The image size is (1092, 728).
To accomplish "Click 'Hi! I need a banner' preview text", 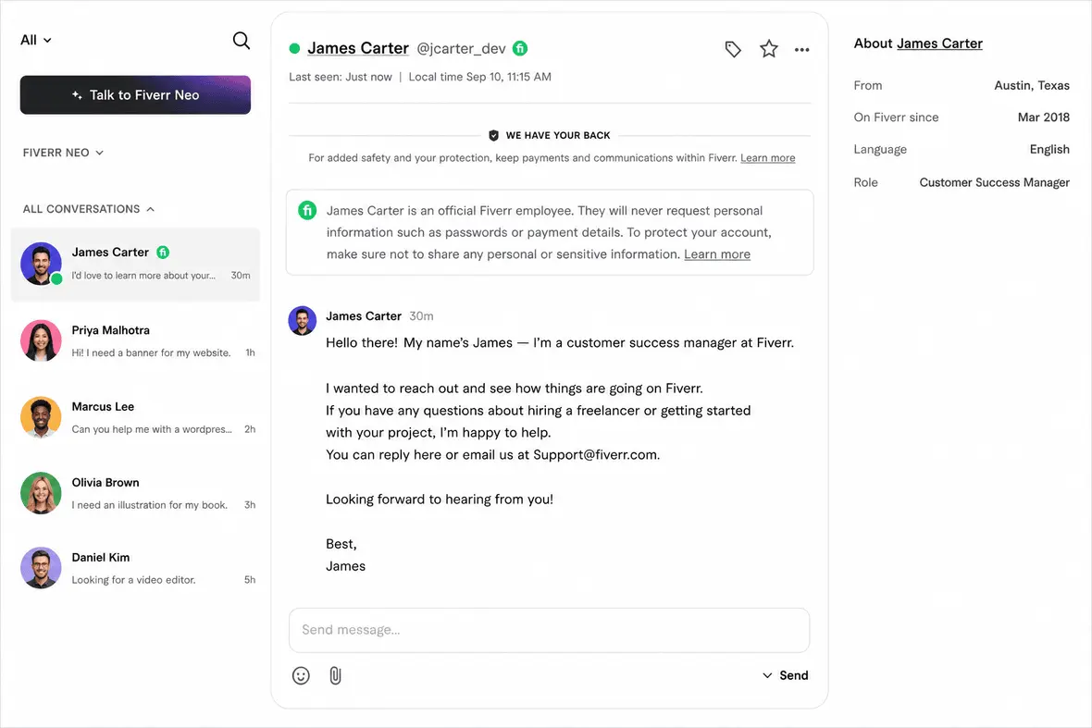I will [151, 352].
